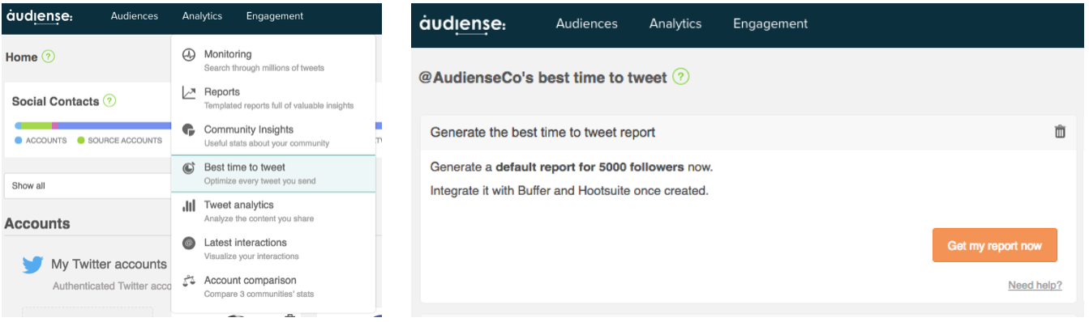Open the Show all dropdown
This screenshot has height=322, width=1089.
[x=88, y=185]
